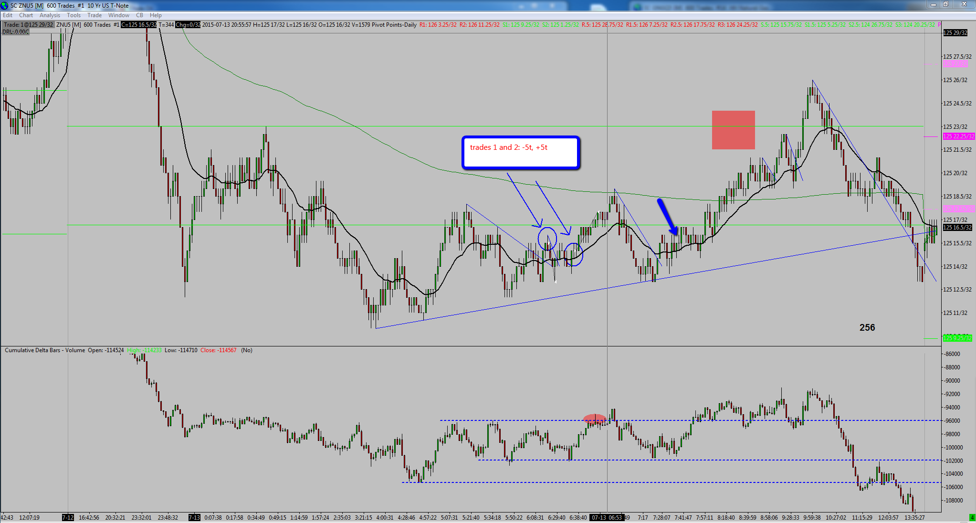Click the '4:00:31' time axis label
976x523 pixels.
[x=385, y=518]
